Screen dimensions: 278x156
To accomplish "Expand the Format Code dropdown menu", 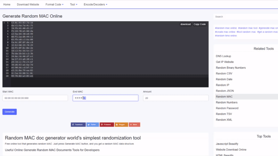I will (x=55, y=5).
